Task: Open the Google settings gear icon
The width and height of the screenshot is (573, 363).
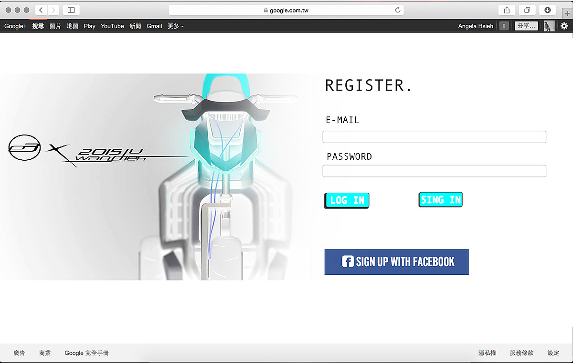Action: click(x=564, y=26)
